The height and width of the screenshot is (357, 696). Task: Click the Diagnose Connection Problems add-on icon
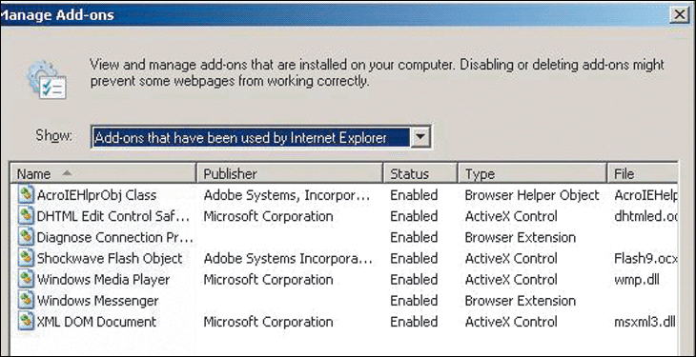pyautogui.click(x=26, y=237)
